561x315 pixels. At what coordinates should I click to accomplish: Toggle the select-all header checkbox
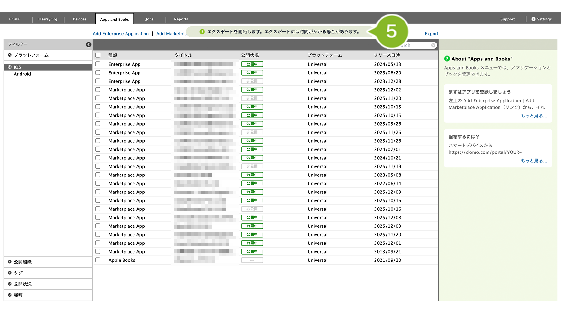click(98, 55)
